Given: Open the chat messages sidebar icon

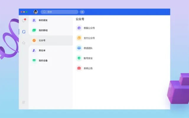Looking at the screenshot, I should click(x=24, y=21).
